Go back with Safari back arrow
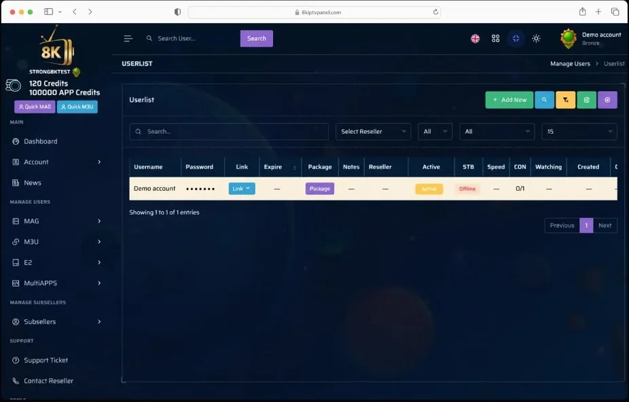 coord(75,12)
